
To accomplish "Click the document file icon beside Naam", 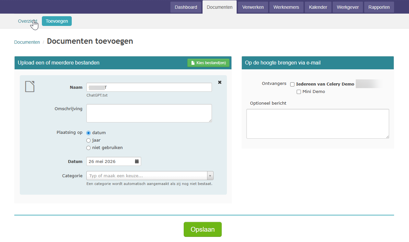I will (x=30, y=86).
